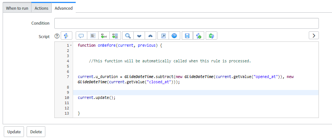The width and height of the screenshot is (332, 140).
Task: Click the Script label
Action: (44, 37)
